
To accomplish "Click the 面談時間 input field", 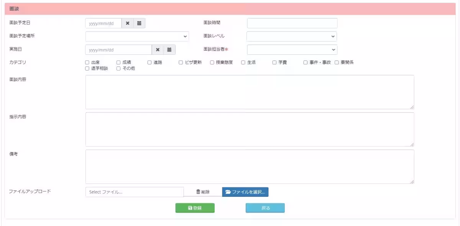I will [292, 23].
